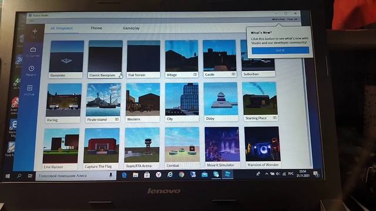Click the What's New link in title bar

click(278, 19)
